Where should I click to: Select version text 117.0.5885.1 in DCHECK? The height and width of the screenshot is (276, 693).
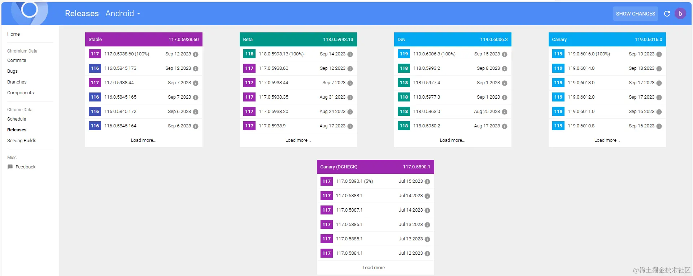point(349,239)
